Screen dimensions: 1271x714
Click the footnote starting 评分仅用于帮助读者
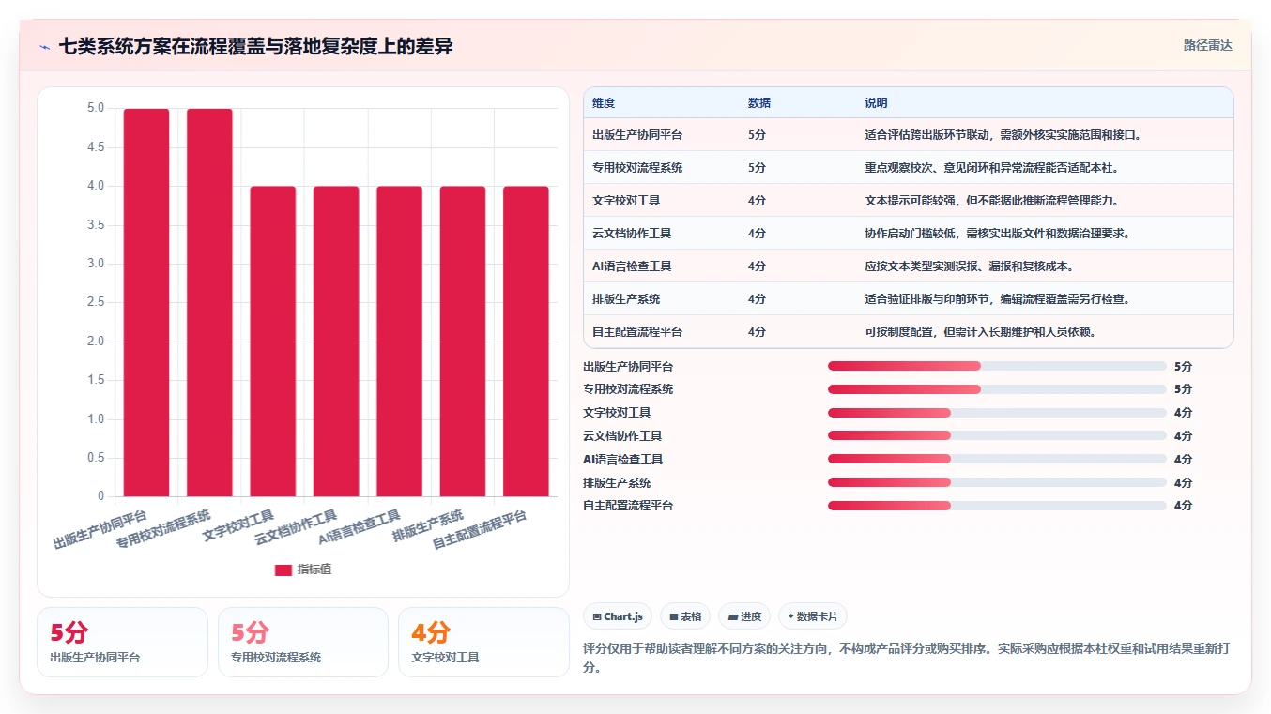click(906, 659)
